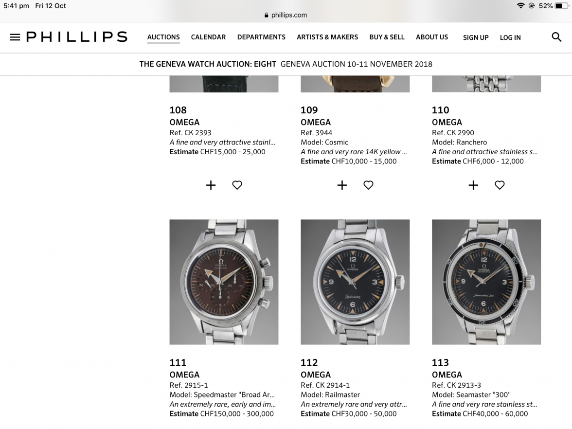This screenshot has height=429, width=572.
Task: Open the search magnifier icon
Action: 556,37
